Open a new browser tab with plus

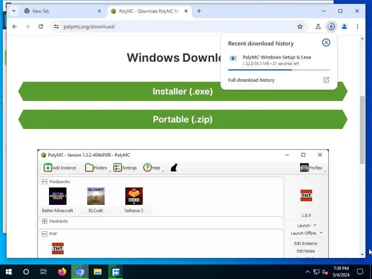[199, 11]
